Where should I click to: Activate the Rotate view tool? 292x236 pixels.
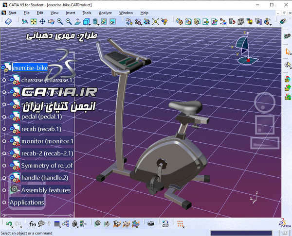point(51,21)
